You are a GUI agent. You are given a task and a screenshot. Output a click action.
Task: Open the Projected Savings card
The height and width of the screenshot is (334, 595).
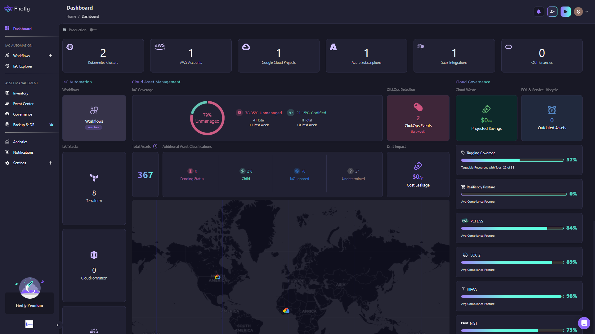point(486,118)
